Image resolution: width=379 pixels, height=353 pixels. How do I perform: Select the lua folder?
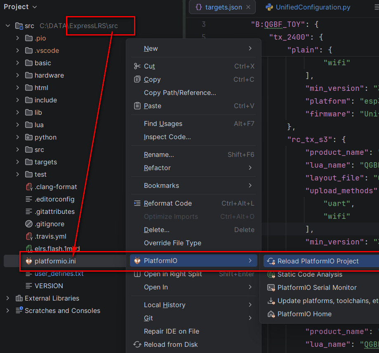39,125
